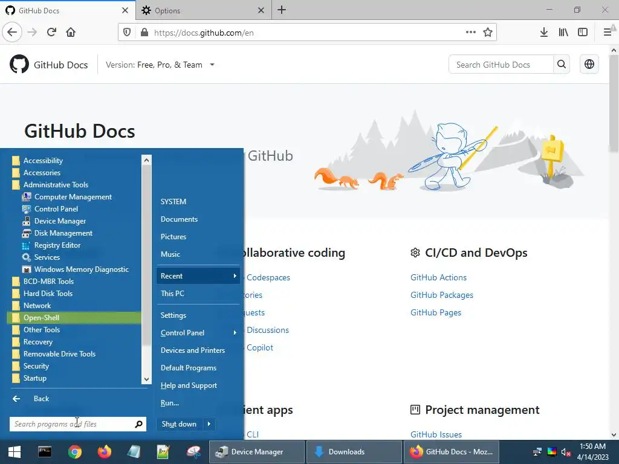The height and width of the screenshot is (464, 619).
Task: Click GitHub Docs search magnifier button
Action: pos(562,64)
